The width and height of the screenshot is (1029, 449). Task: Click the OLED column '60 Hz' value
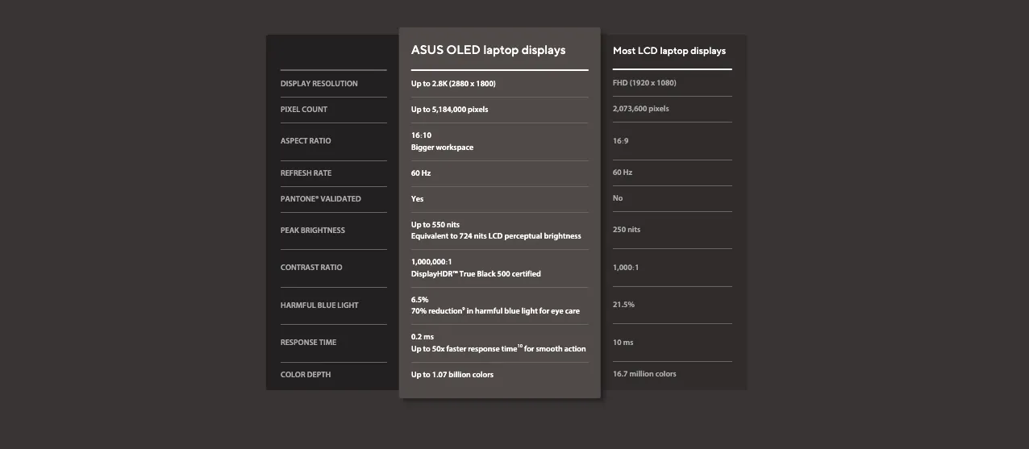(x=421, y=173)
